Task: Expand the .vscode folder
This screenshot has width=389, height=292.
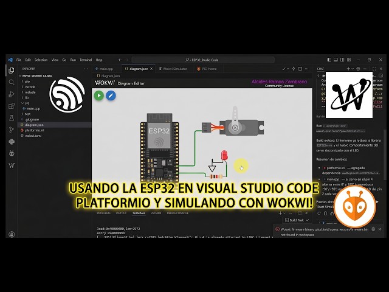Action: (x=30, y=87)
